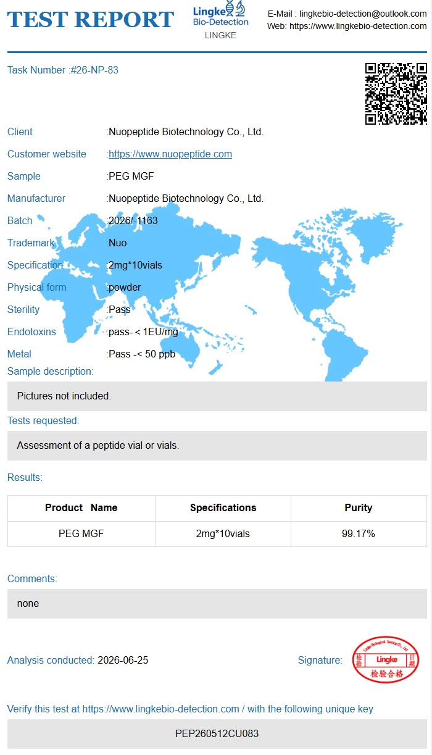The width and height of the screenshot is (432, 755).
Task: Click the comments box showing 'none'
Action: [217, 603]
